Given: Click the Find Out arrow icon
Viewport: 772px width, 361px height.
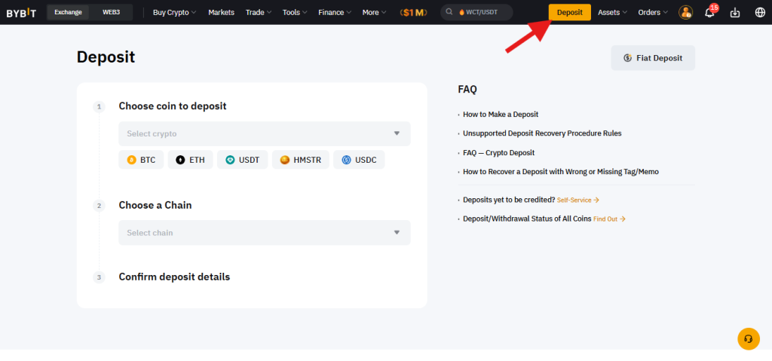Looking at the screenshot, I should tap(622, 219).
